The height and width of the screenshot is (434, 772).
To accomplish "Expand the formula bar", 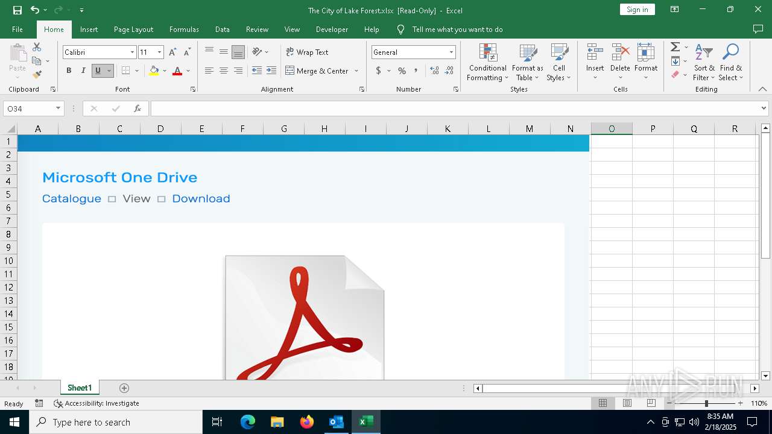I will pos(764,108).
